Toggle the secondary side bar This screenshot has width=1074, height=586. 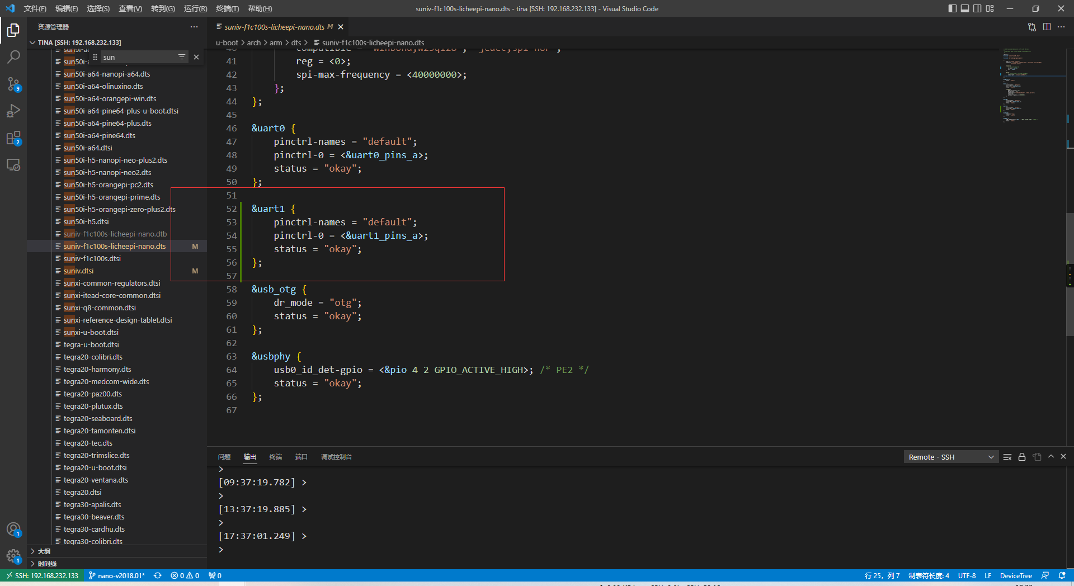click(977, 8)
